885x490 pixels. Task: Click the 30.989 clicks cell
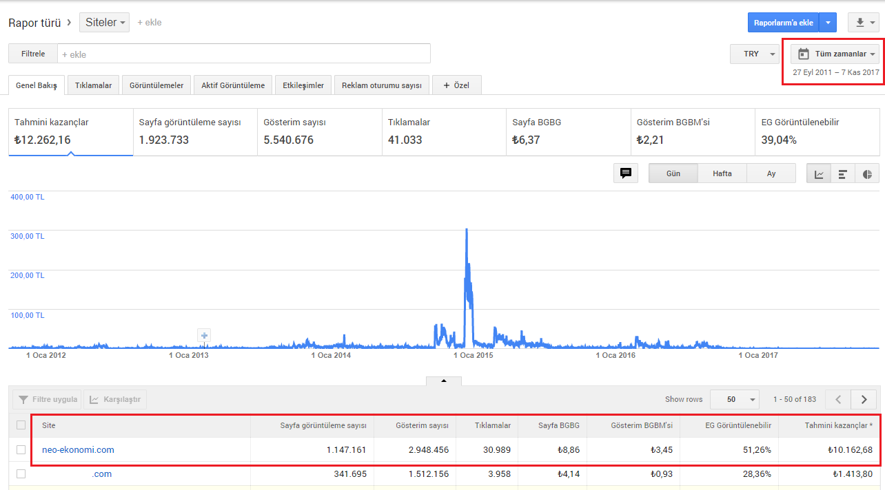pos(496,450)
